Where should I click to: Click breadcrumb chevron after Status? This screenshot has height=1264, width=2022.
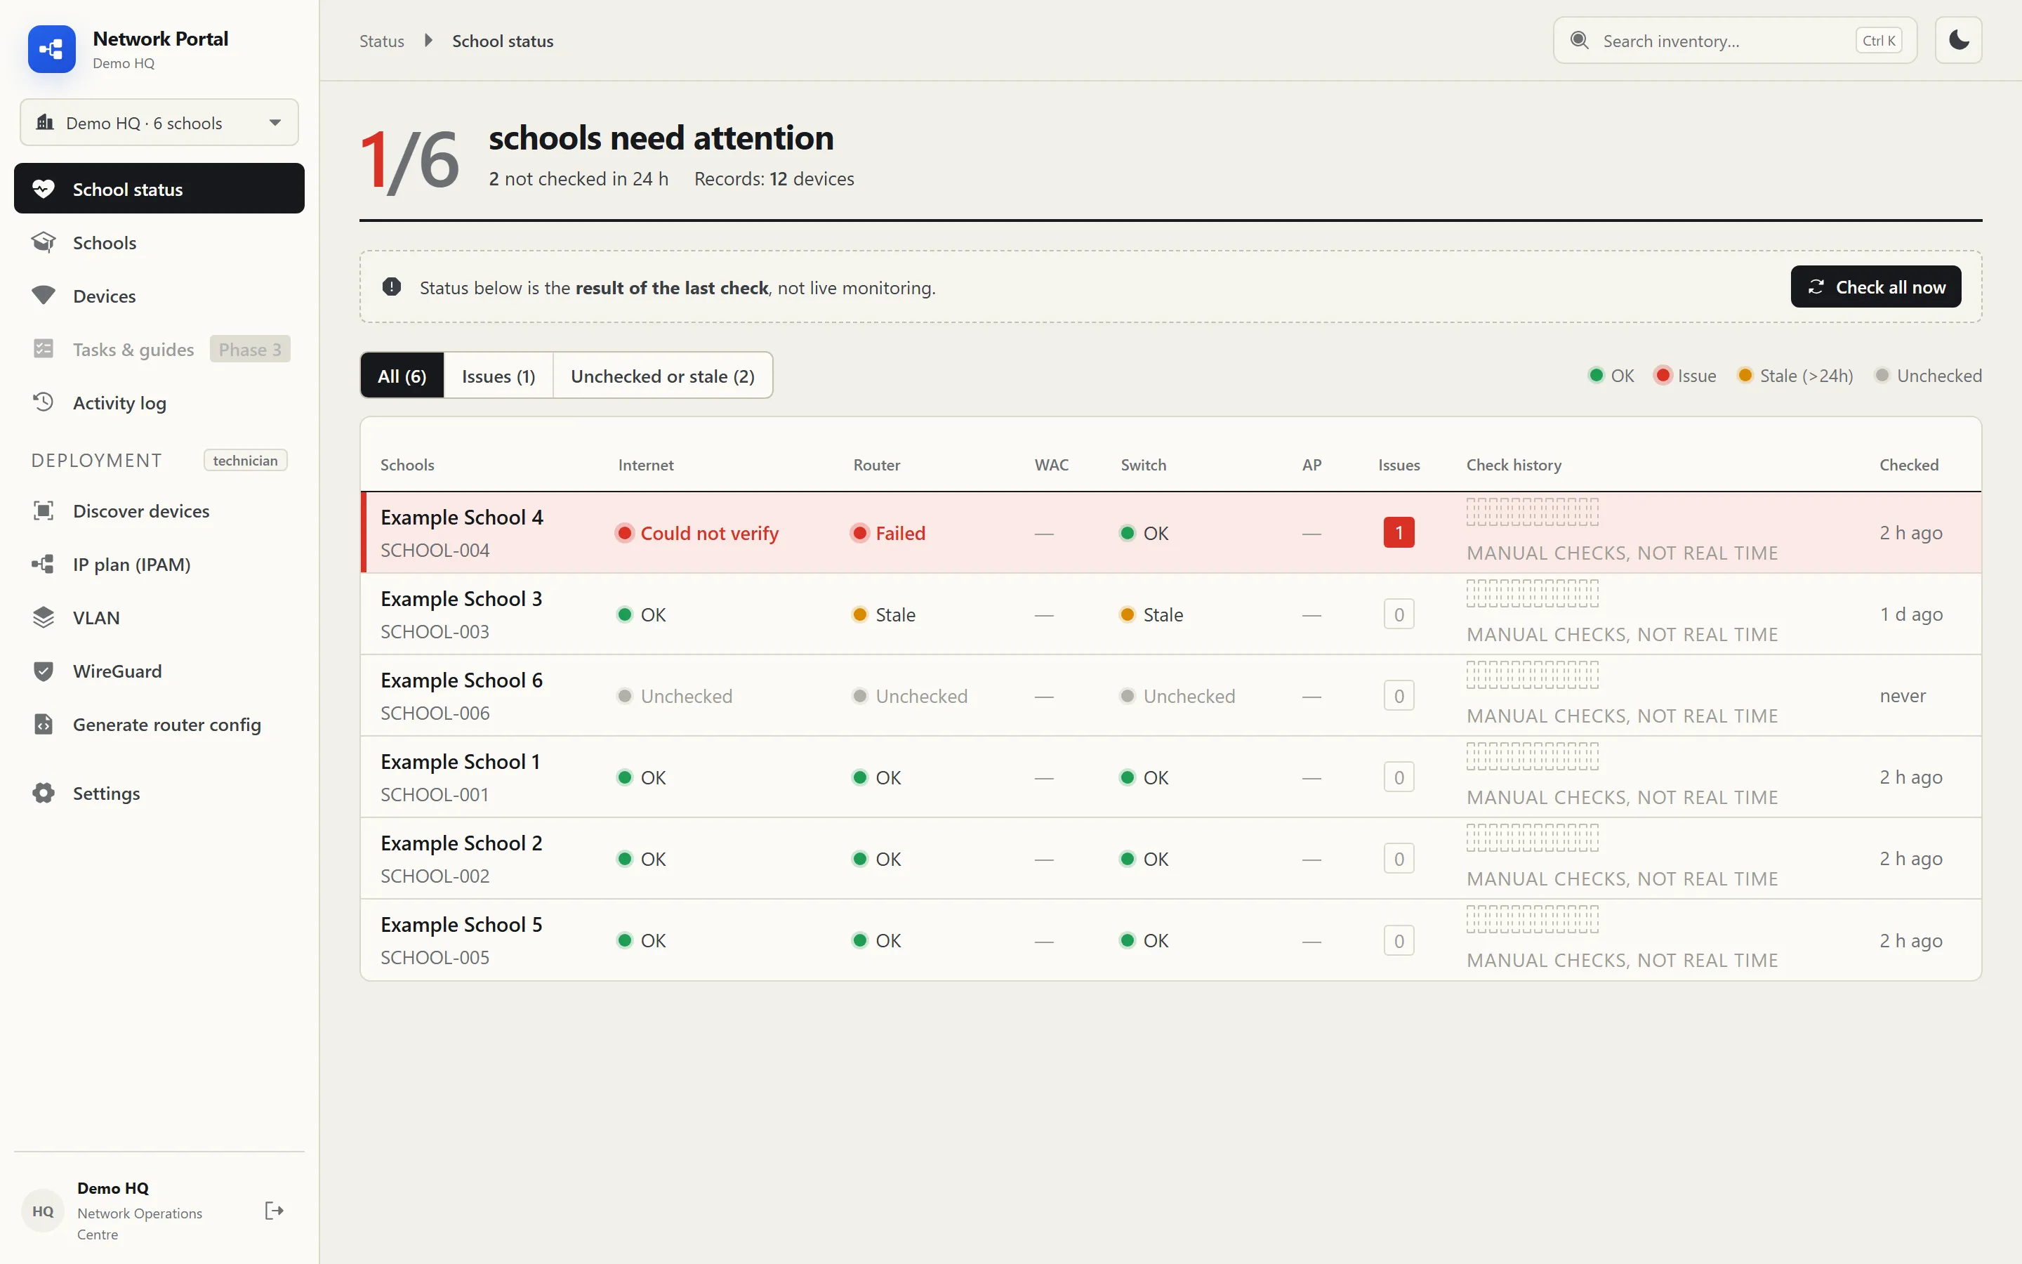tap(428, 40)
